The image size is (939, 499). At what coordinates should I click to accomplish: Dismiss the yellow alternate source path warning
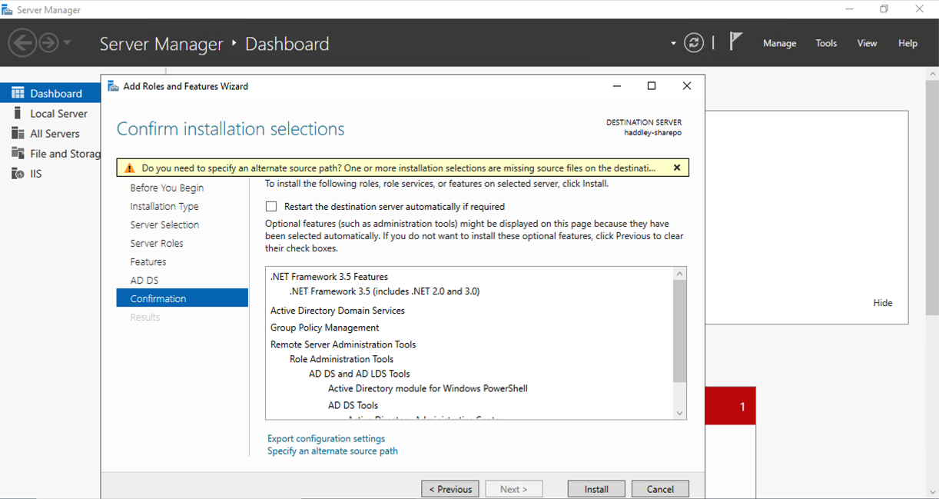click(677, 168)
